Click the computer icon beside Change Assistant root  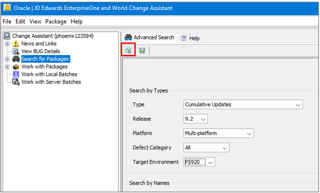click(7, 36)
